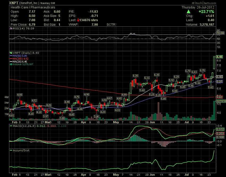Screen dimensions: 226x177
Task: Click the +23.71% percent change value
Action: pos(206,12)
